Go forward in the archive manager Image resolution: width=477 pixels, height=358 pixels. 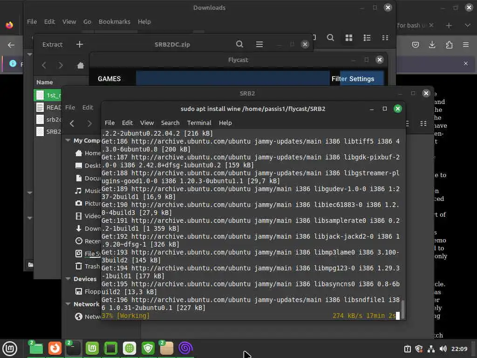tap(60, 65)
